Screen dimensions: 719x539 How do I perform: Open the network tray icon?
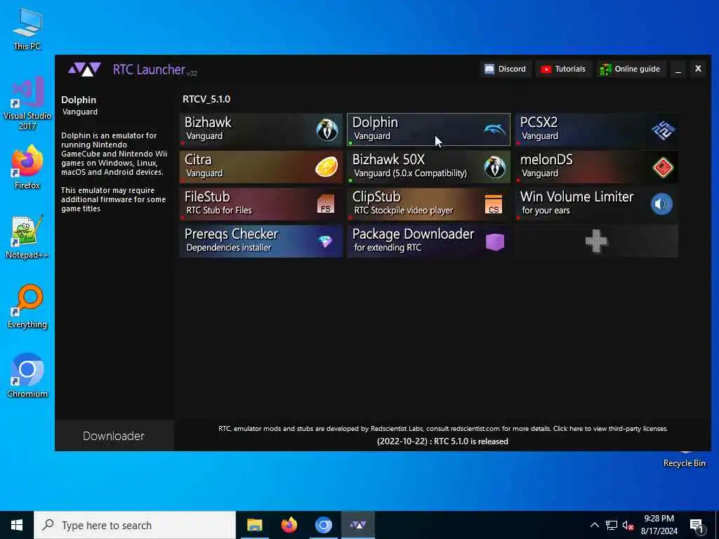tap(612, 525)
